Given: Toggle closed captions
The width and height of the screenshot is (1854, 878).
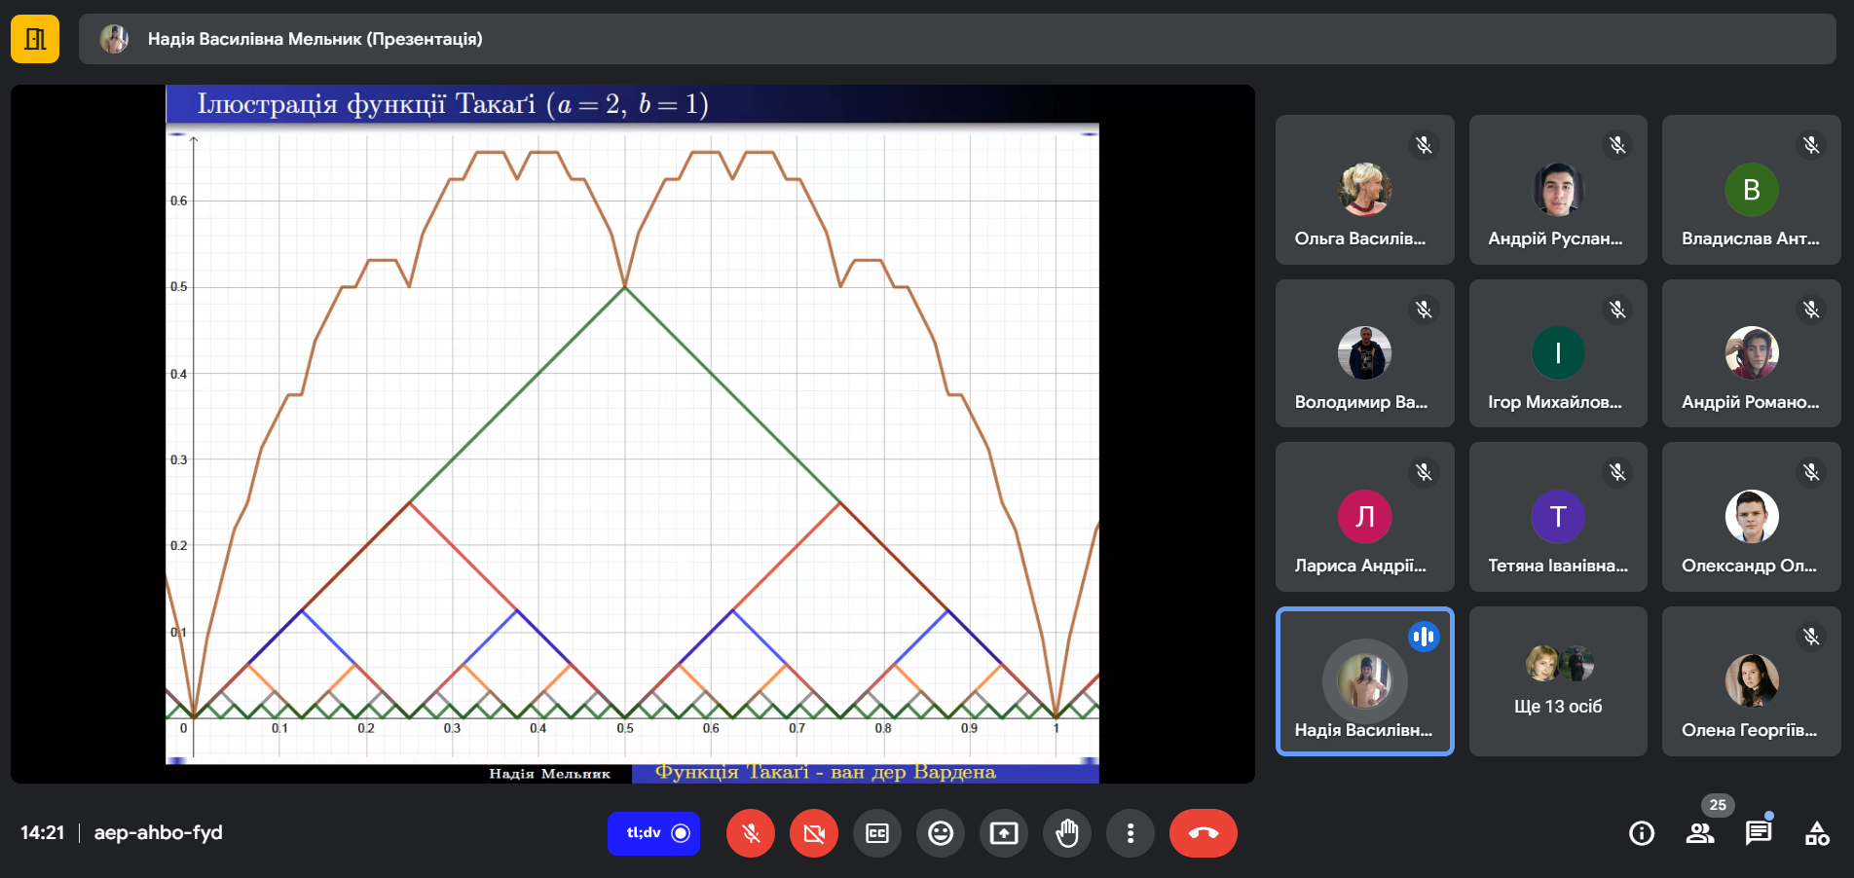Looking at the screenshot, I should click(877, 833).
